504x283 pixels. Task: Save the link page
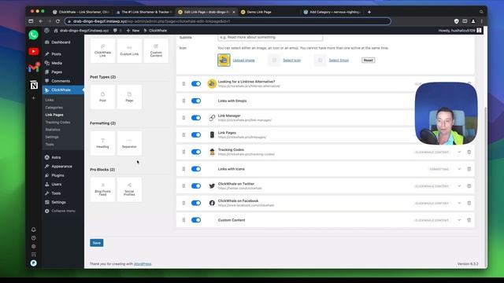(97, 243)
